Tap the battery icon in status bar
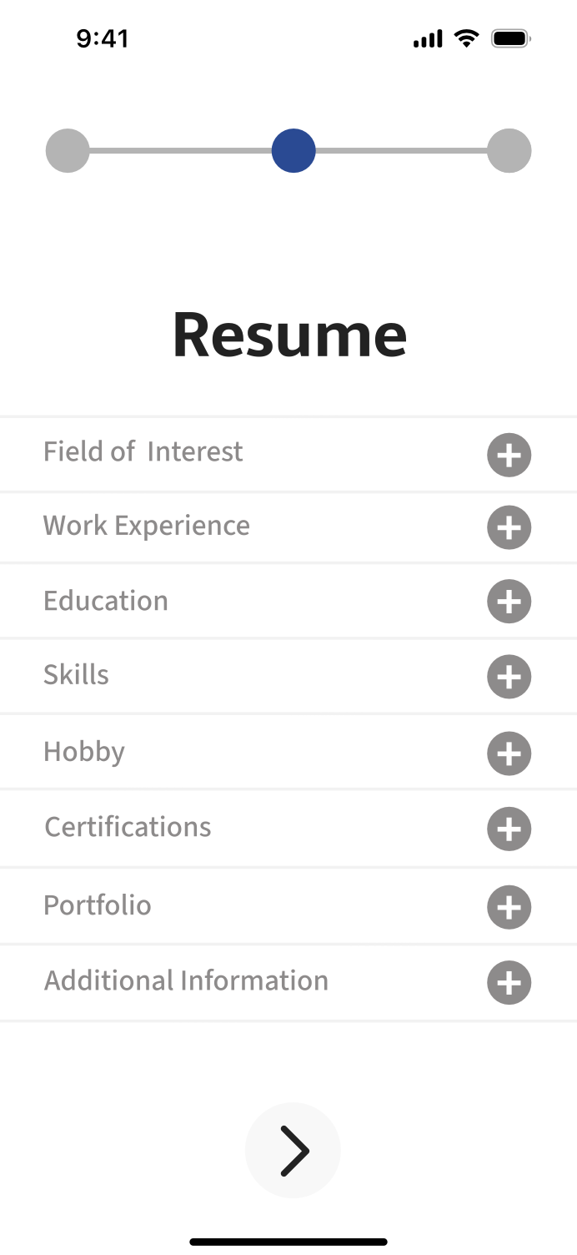 click(510, 38)
